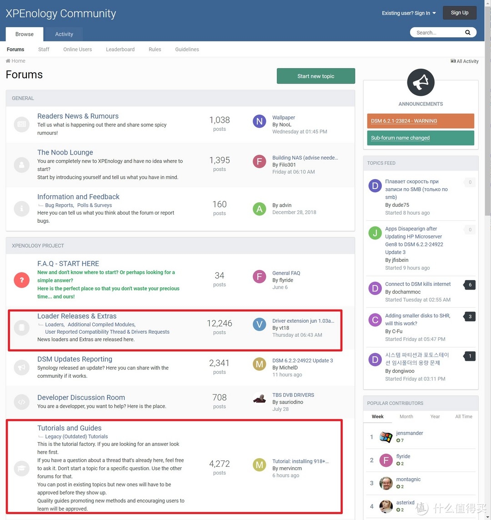The height and width of the screenshot is (520, 491).
Task: Open dochammoc's avatar in Topics Feed
Action: coord(375,289)
